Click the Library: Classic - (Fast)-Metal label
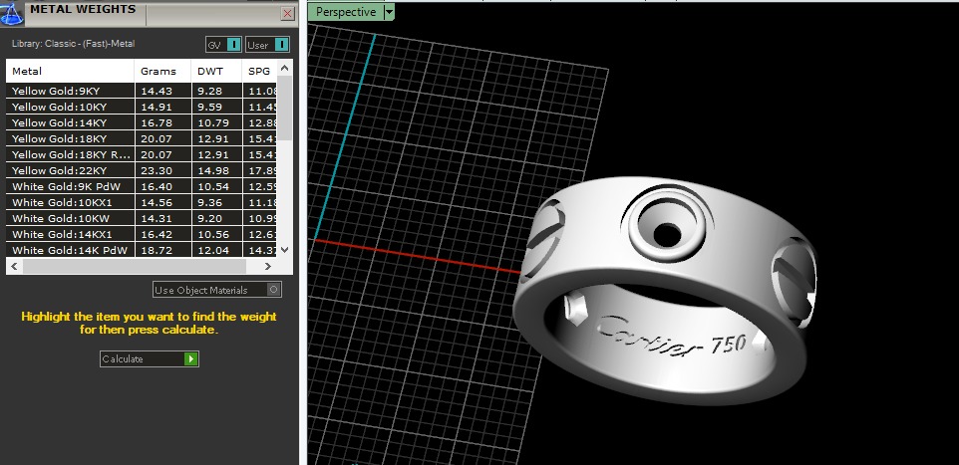The image size is (959, 465). tap(74, 44)
